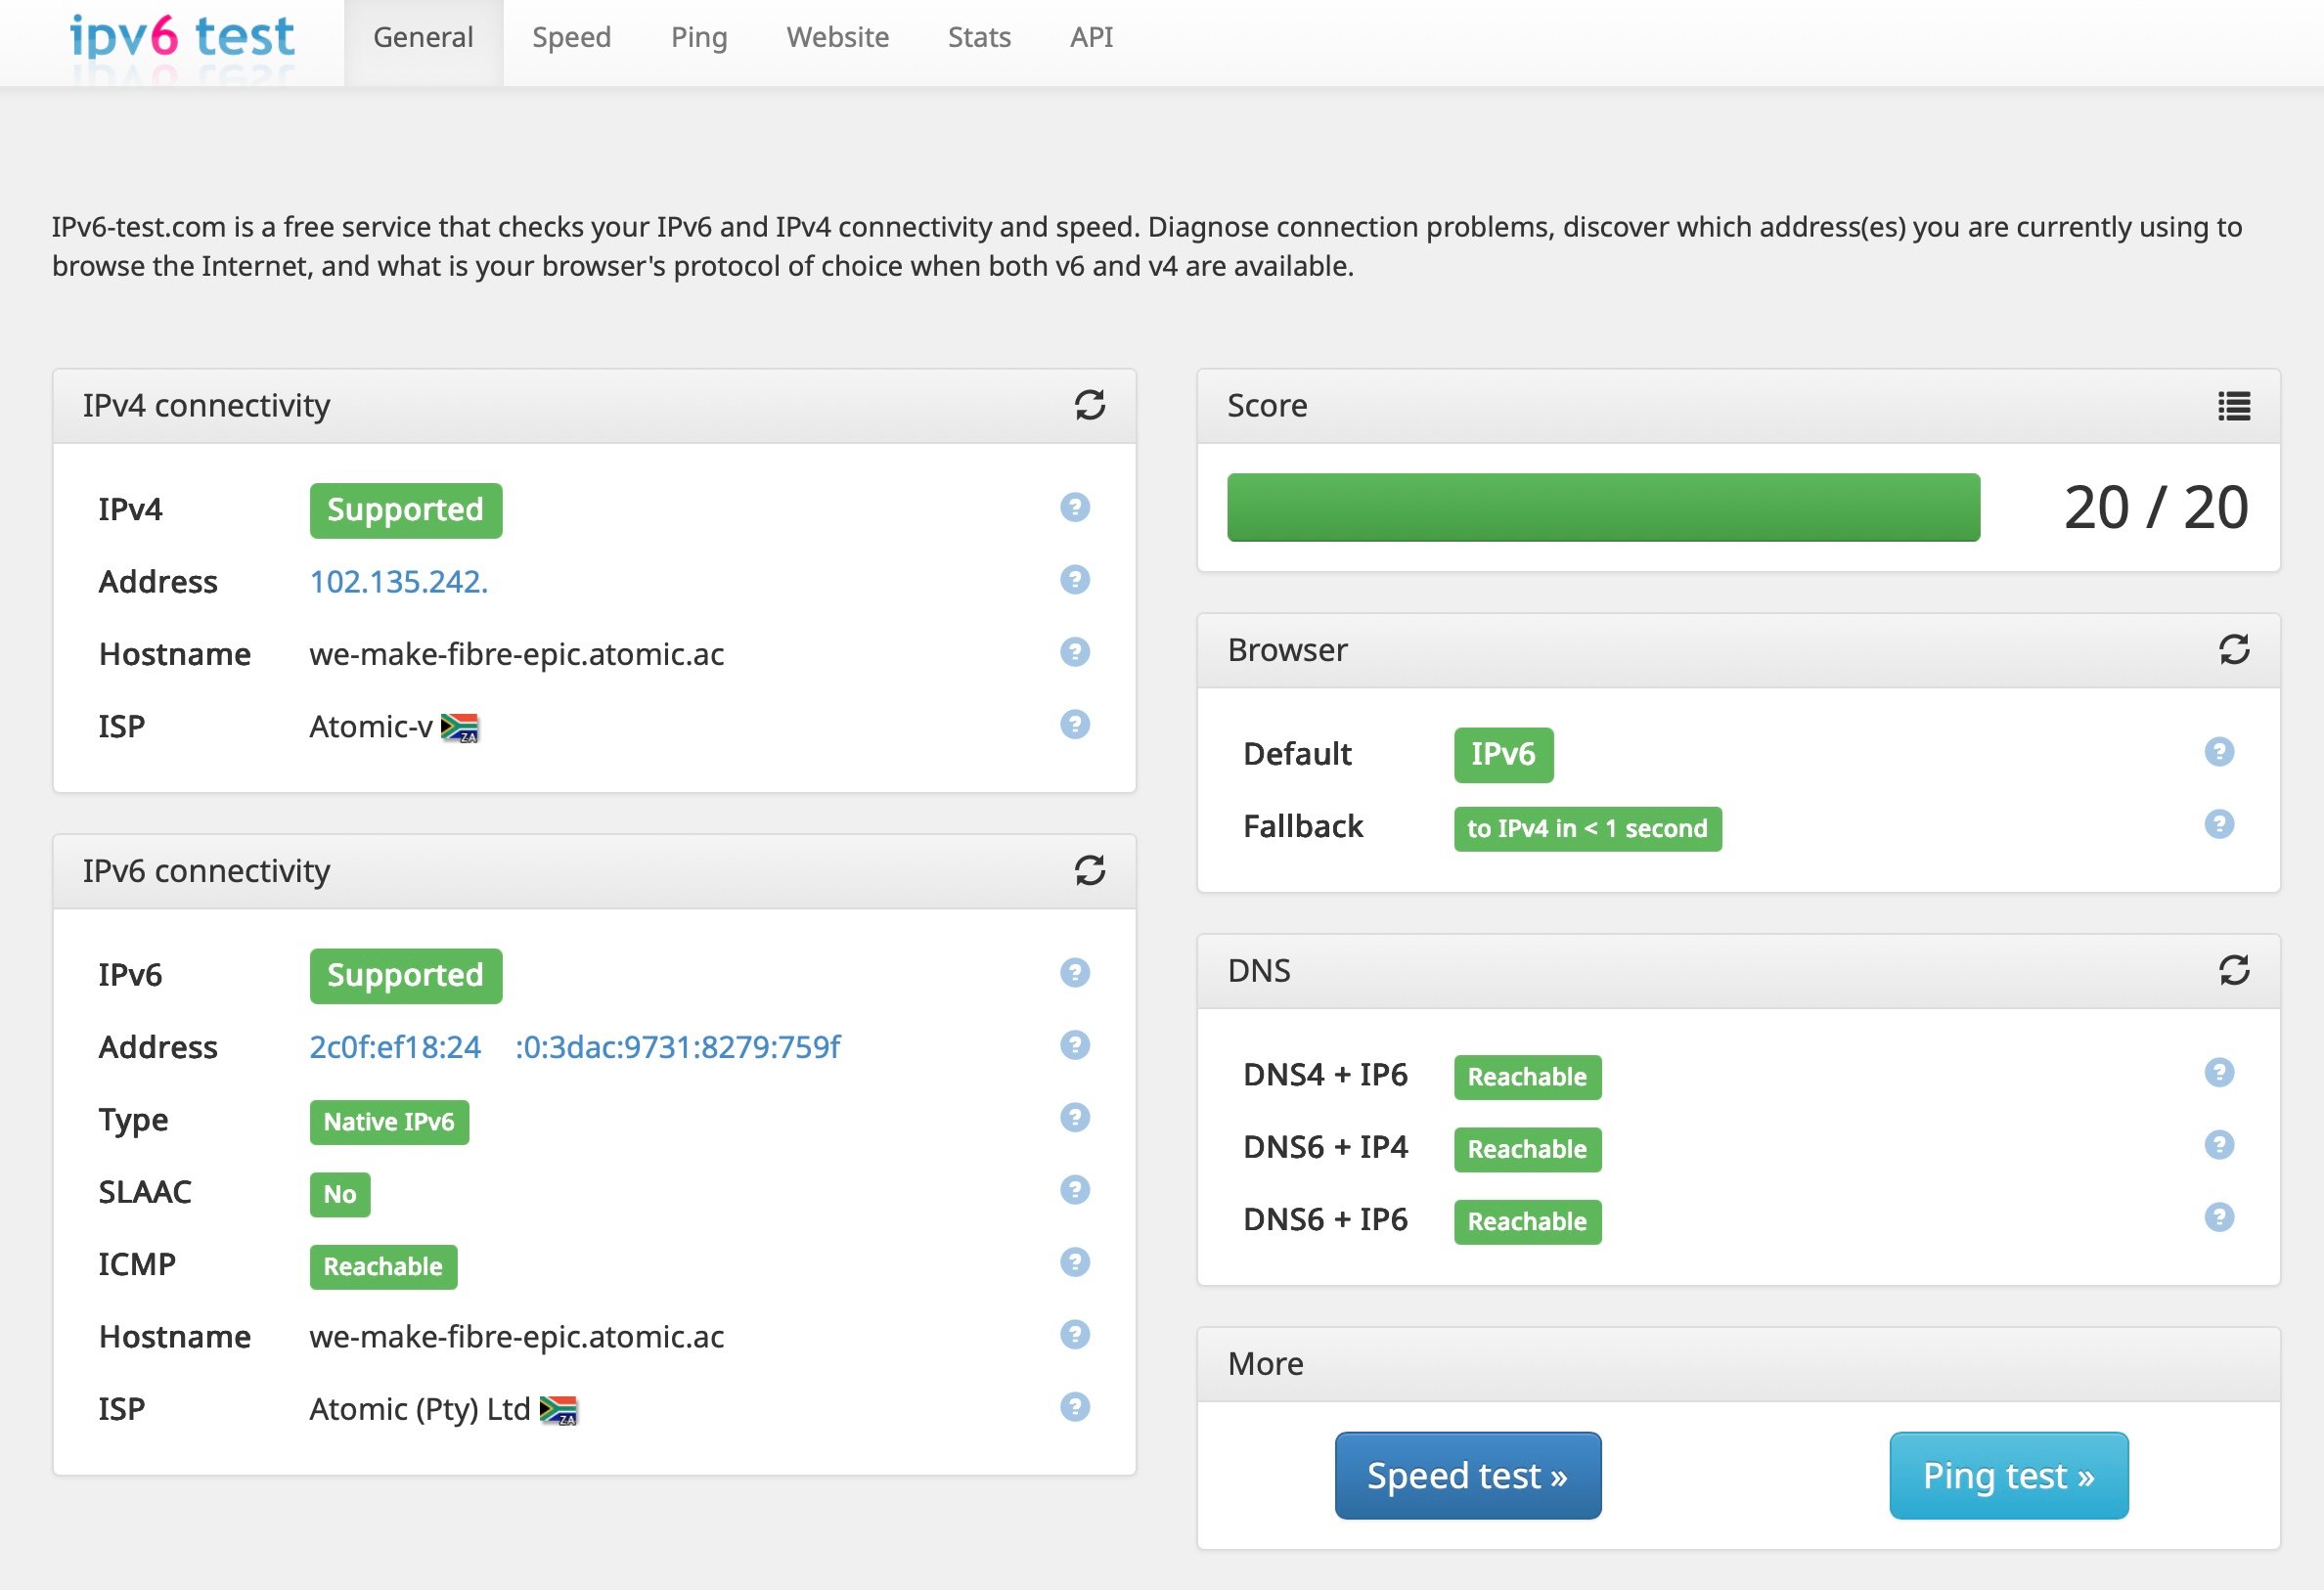Open the Score details list icon

point(2233,405)
